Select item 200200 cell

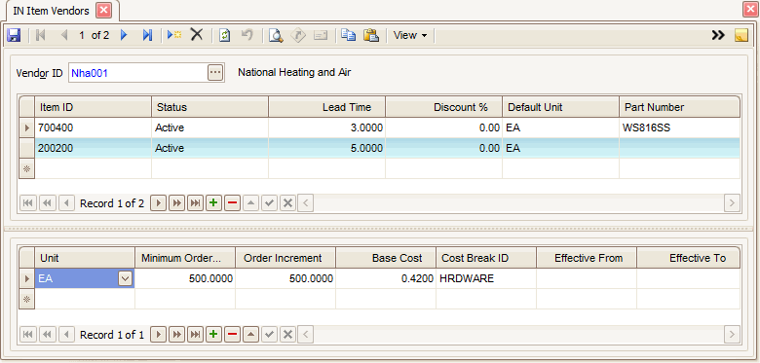[x=94, y=148]
